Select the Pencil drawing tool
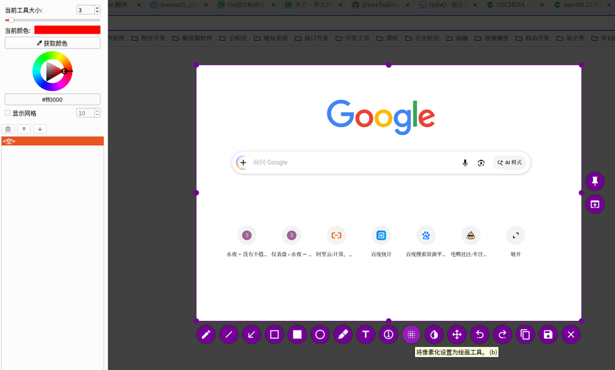The image size is (615, 370). pos(206,335)
